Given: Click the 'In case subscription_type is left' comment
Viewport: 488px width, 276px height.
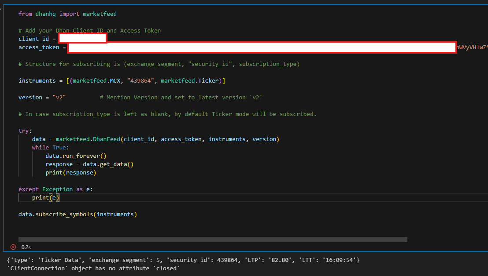Looking at the screenshot, I should pyautogui.click(x=167, y=114).
